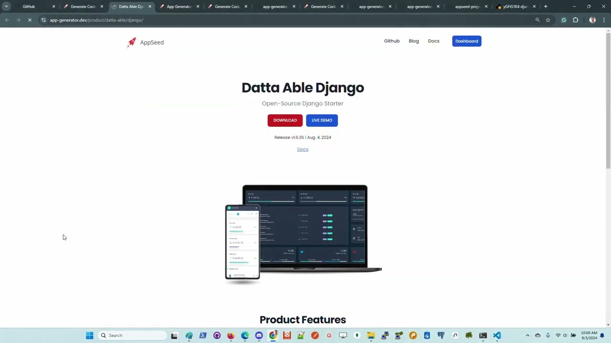Click the Product Features heading
This screenshot has height=343, width=611.
[x=303, y=320]
